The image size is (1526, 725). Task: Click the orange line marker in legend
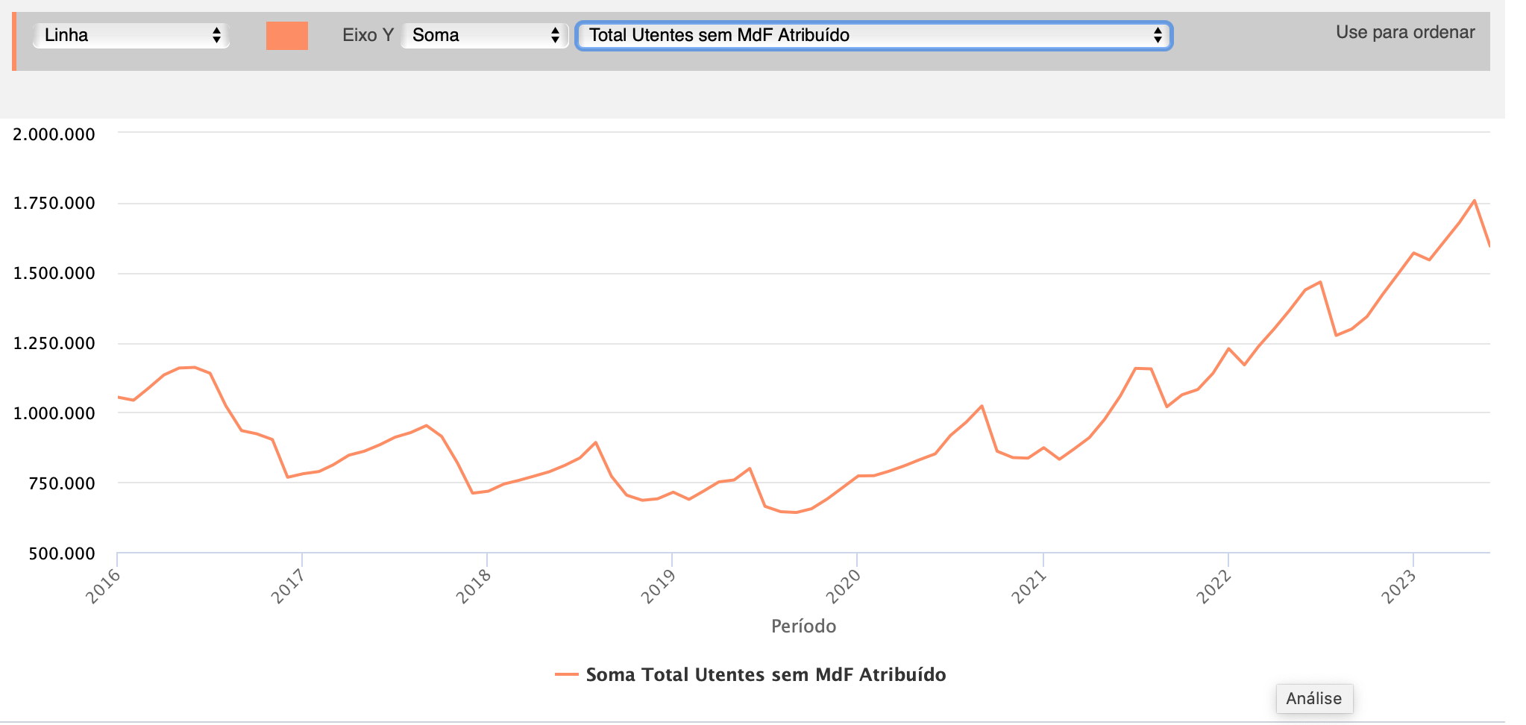pyautogui.click(x=567, y=674)
